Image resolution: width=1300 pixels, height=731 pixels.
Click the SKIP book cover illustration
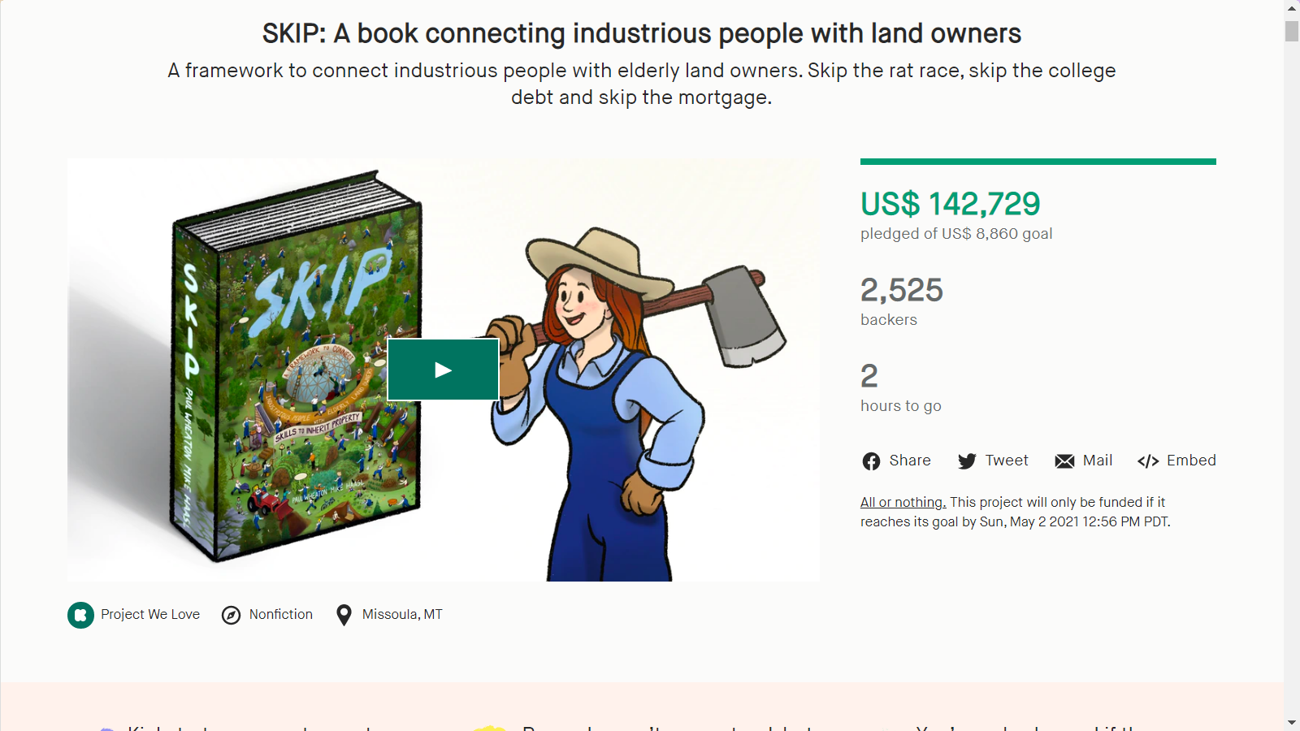[x=297, y=365]
